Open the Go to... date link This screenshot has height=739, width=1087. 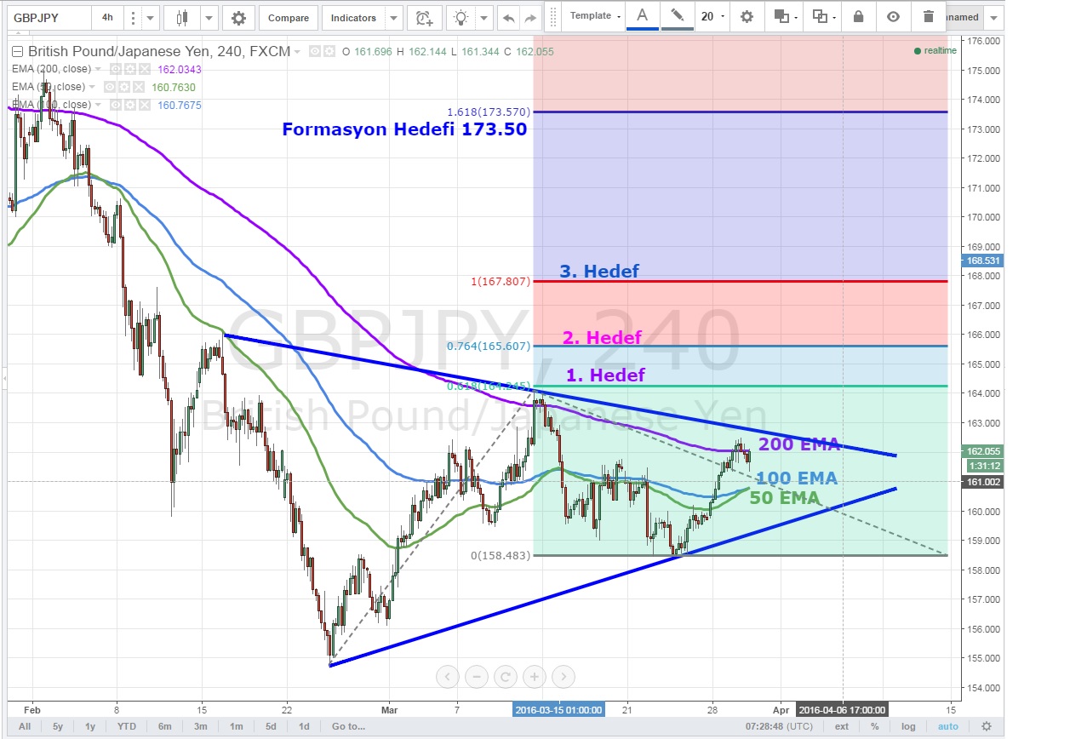pos(348,726)
